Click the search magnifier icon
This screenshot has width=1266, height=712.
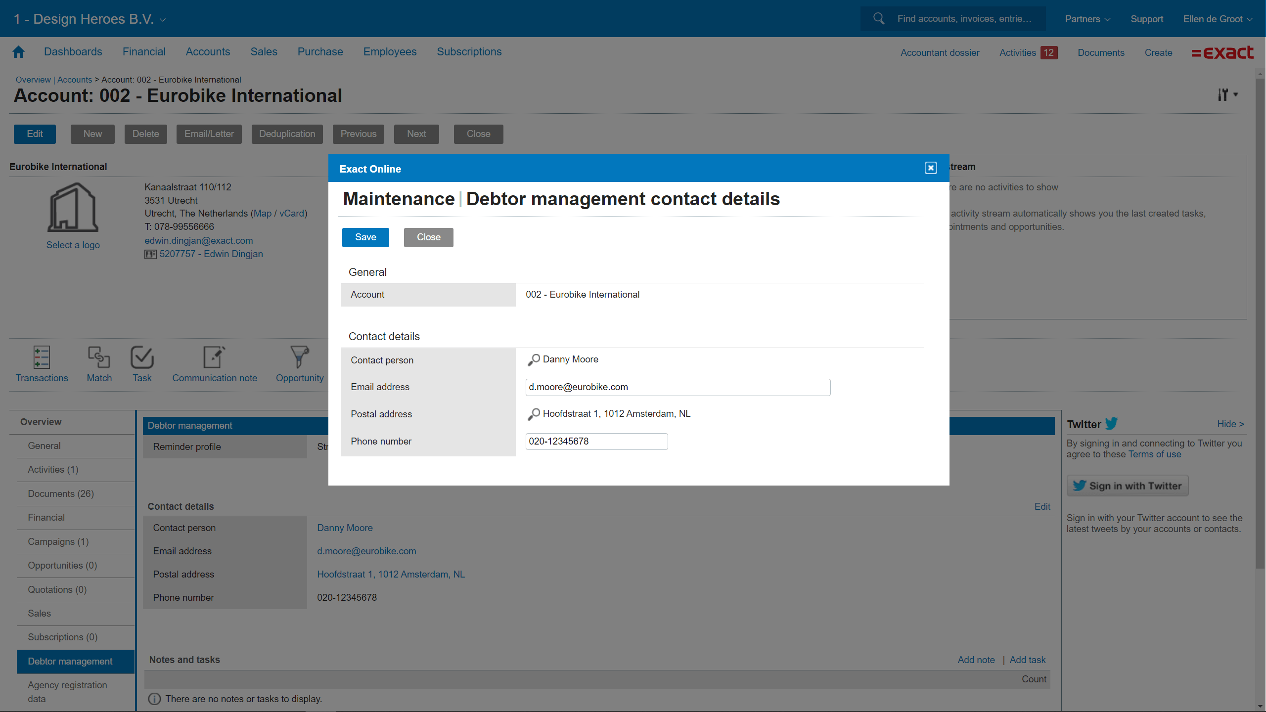click(879, 19)
